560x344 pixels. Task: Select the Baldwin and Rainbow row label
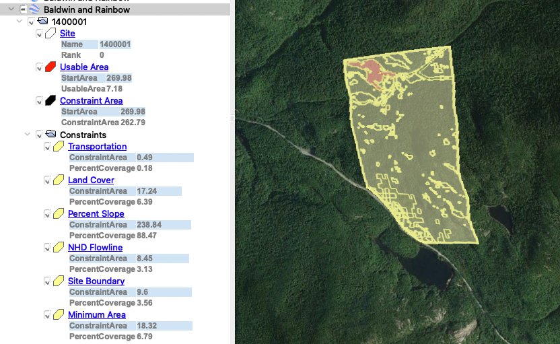87,9
